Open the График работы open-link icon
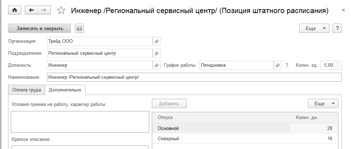This screenshot has height=149, width=351. (x=278, y=65)
